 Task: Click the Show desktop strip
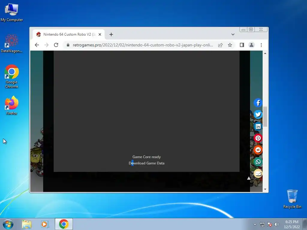pyautogui.click(x=305, y=224)
